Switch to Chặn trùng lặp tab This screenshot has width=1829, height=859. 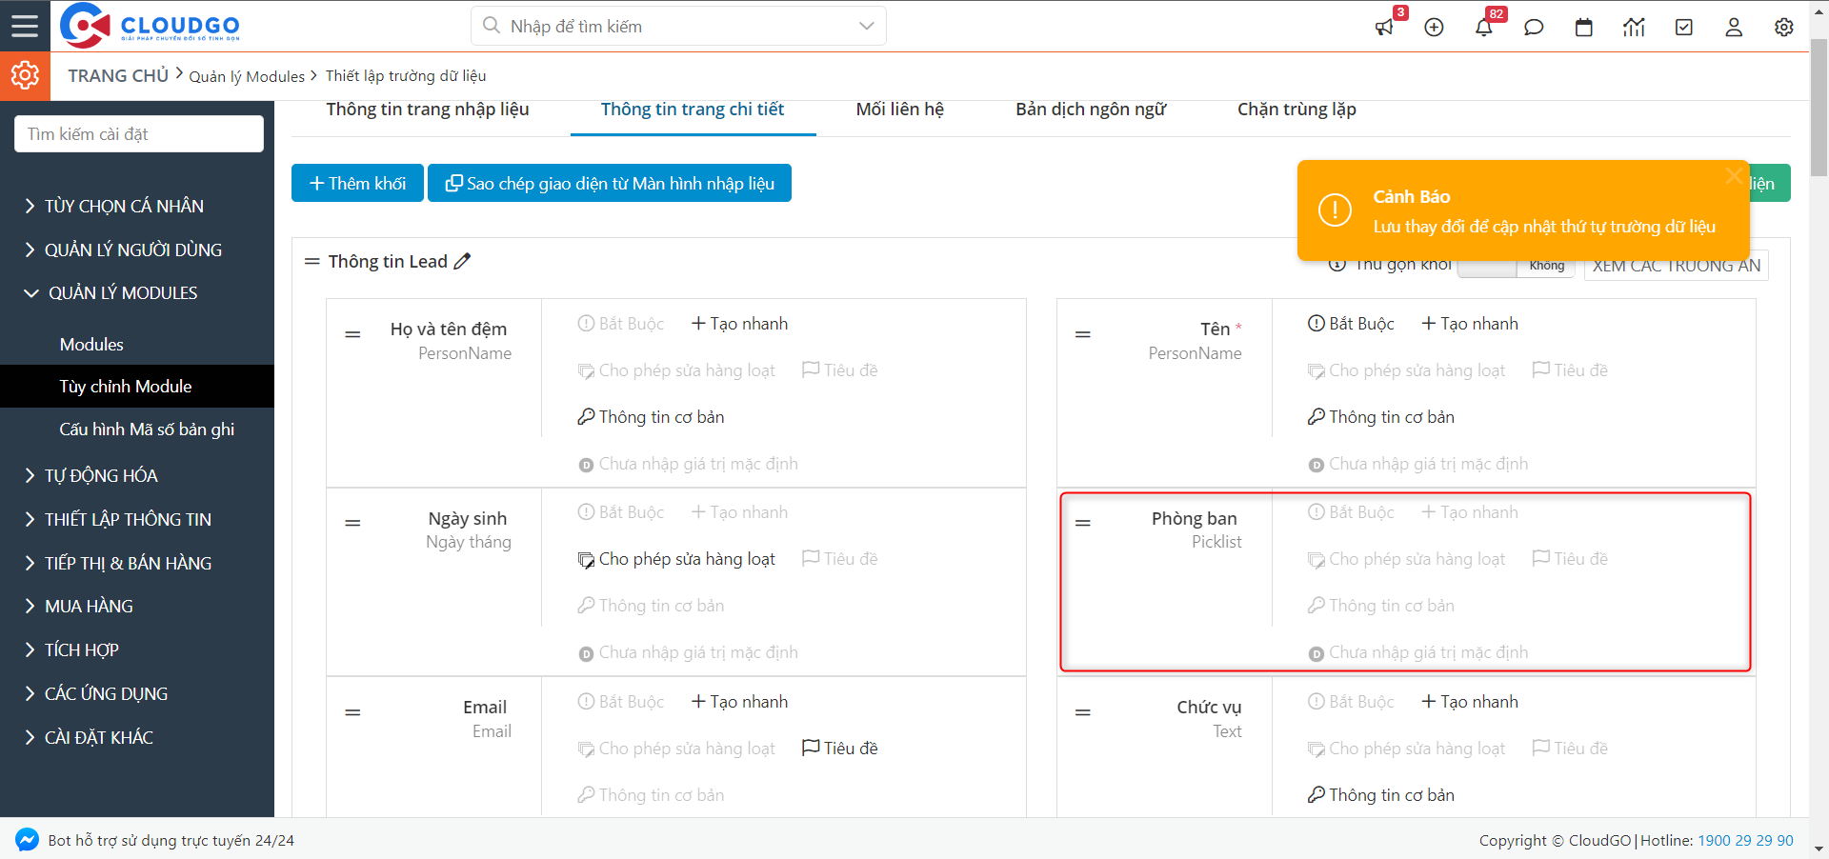point(1296,110)
